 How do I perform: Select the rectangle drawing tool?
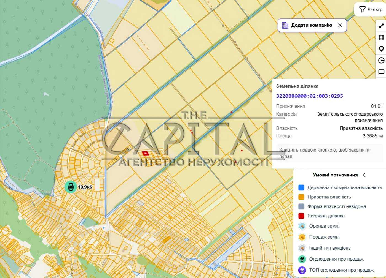pos(381,72)
